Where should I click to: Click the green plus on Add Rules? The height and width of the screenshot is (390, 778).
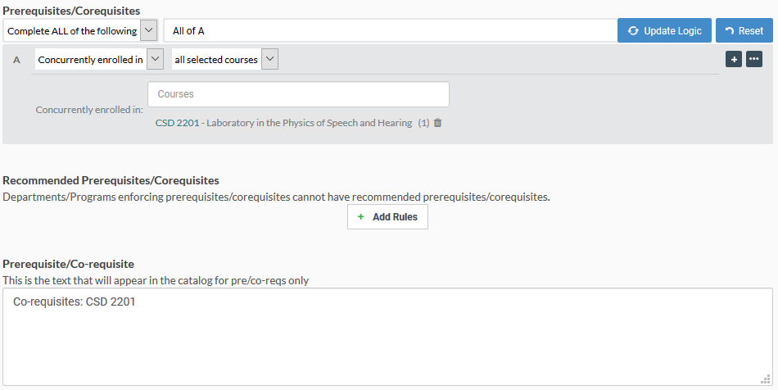(360, 217)
